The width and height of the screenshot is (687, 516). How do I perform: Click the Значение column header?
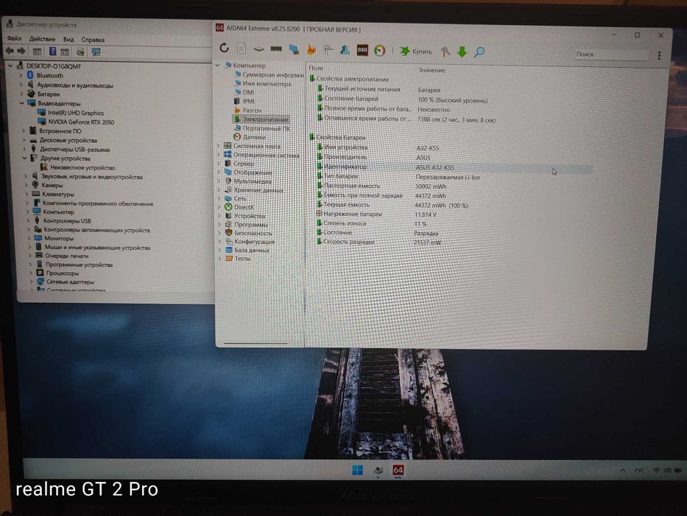pyautogui.click(x=431, y=70)
